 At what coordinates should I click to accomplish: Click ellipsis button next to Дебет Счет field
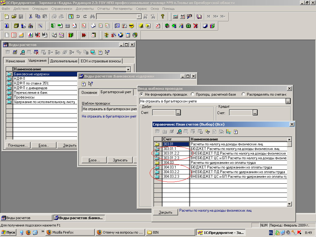point(178,113)
